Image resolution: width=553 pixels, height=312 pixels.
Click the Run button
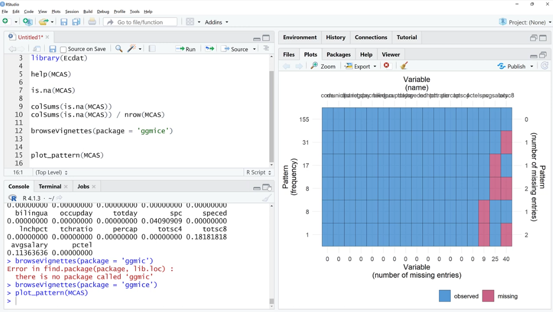tap(186, 49)
